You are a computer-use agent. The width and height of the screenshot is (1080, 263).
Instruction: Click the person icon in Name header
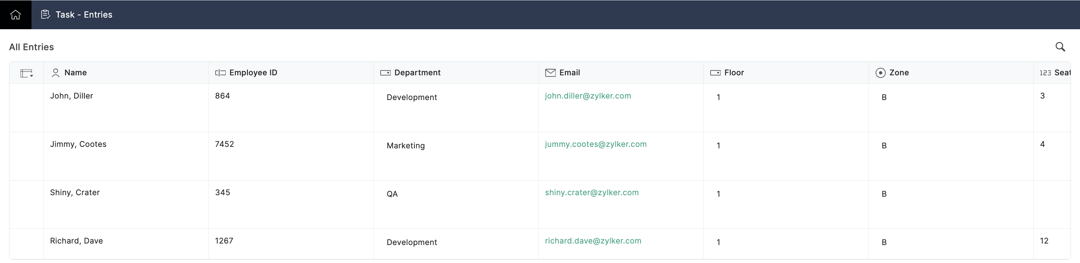point(55,73)
